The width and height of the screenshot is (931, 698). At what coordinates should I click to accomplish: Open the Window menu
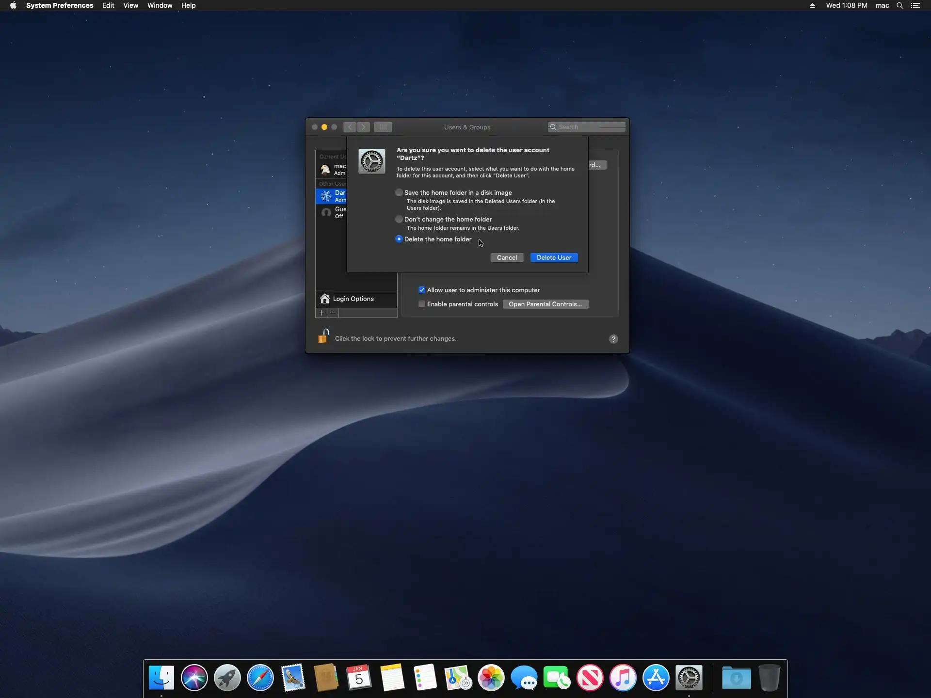(x=160, y=5)
